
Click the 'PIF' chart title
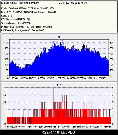tap(59, 85)
